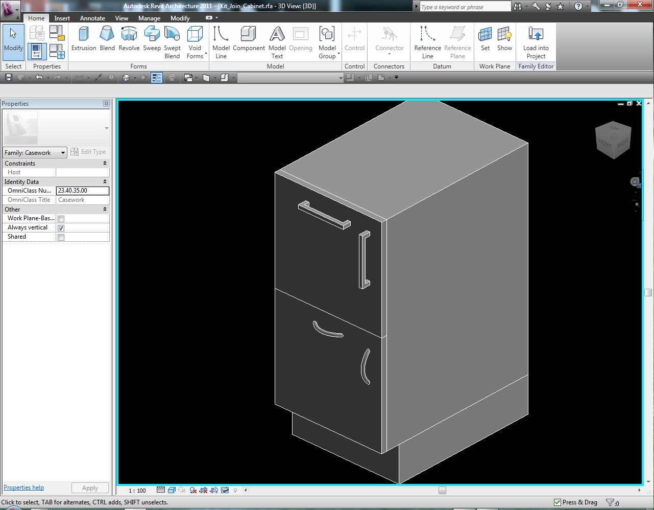This screenshot has width=654, height=510.
Task: Toggle the Press & Drag checkbox
Action: (558, 502)
